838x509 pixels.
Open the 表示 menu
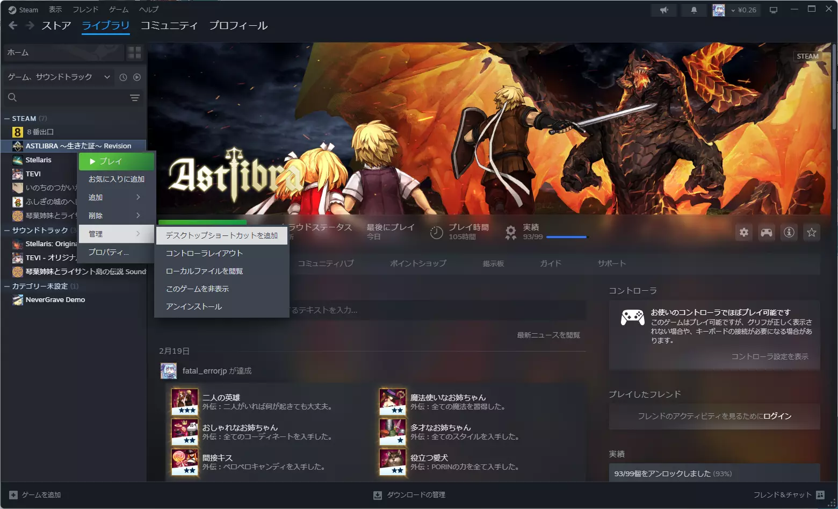click(55, 10)
